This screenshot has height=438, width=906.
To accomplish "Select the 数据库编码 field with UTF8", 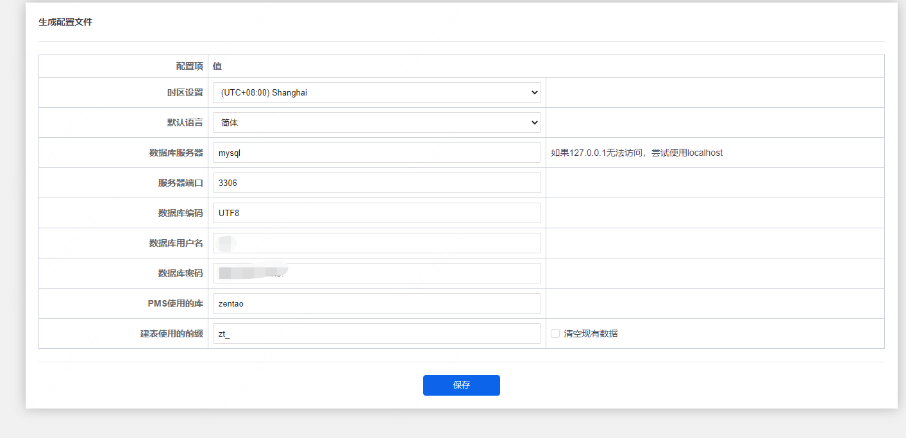I will [376, 213].
